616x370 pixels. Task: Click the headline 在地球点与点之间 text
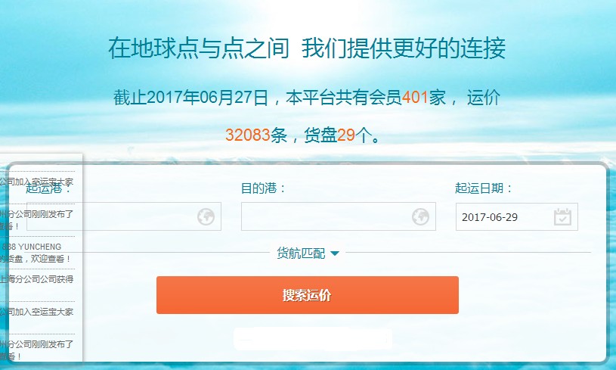199,48
